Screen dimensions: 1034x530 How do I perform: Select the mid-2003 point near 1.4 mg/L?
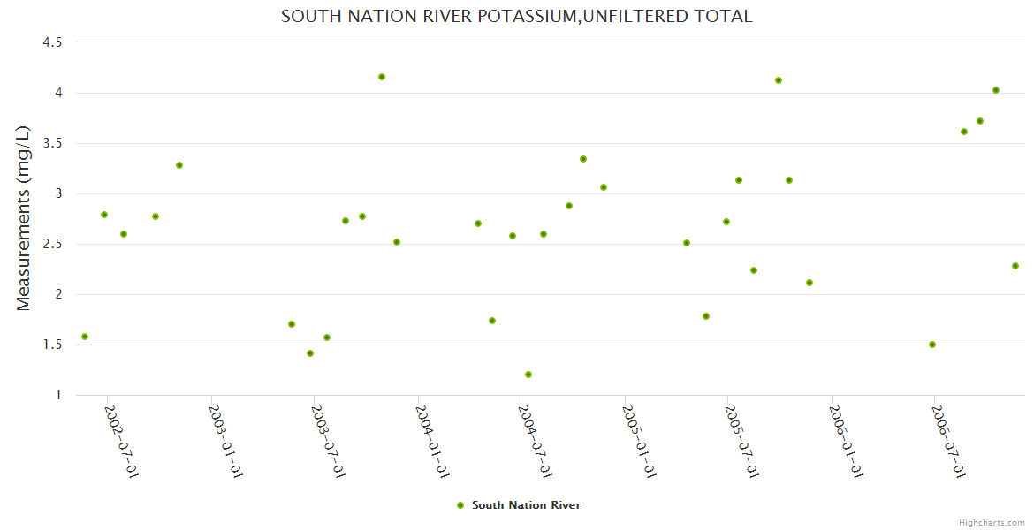tap(310, 353)
